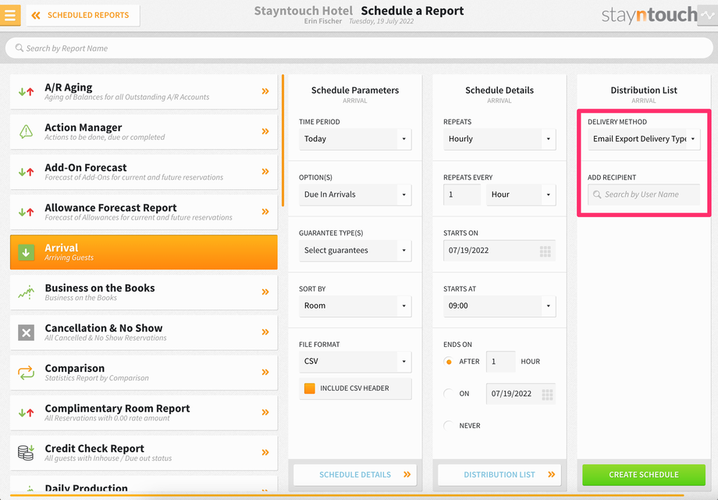Select the Complimentary Room Report title

pyautogui.click(x=117, y=409)
